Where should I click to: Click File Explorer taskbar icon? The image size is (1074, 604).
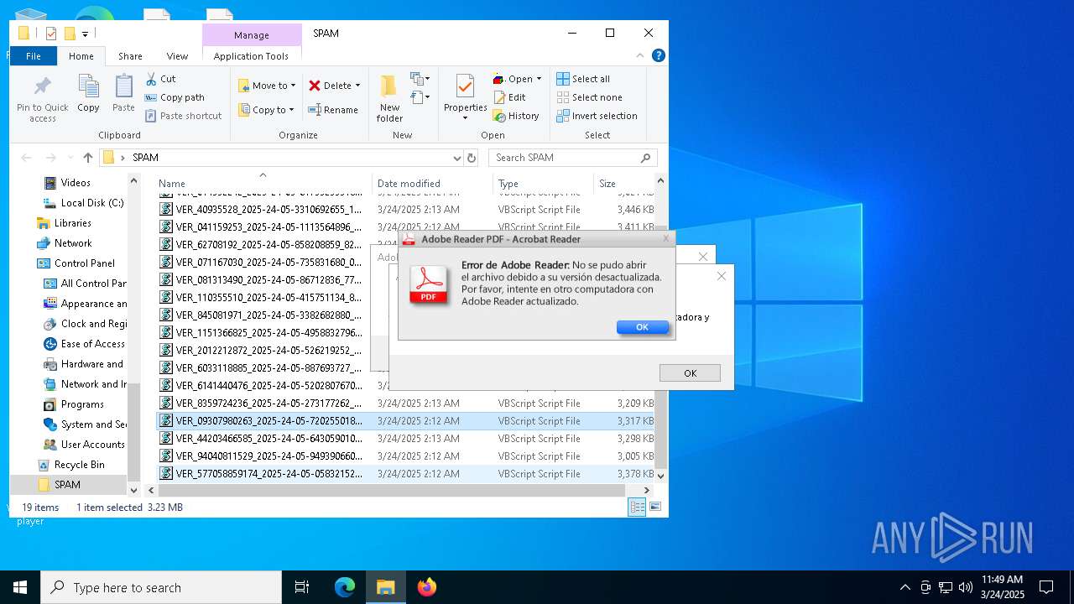tap(386, 587)
